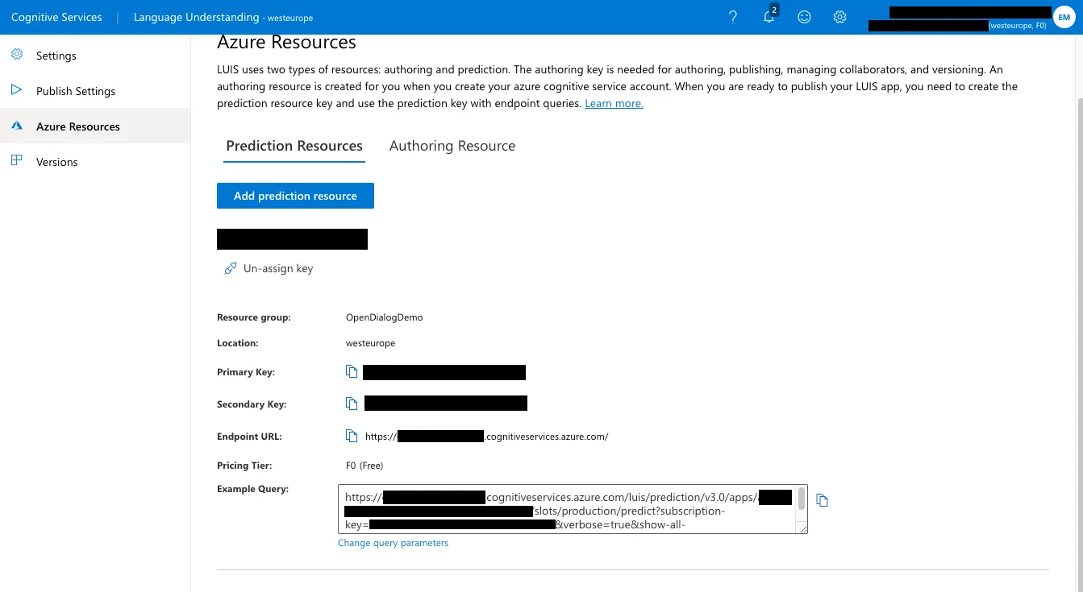
Task: Copy the Example Query text
Action: (823, 500)
